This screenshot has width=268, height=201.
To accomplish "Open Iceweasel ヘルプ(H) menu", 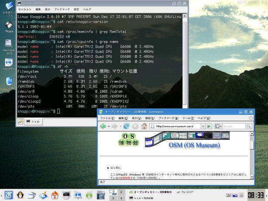I will click(204, 118).
